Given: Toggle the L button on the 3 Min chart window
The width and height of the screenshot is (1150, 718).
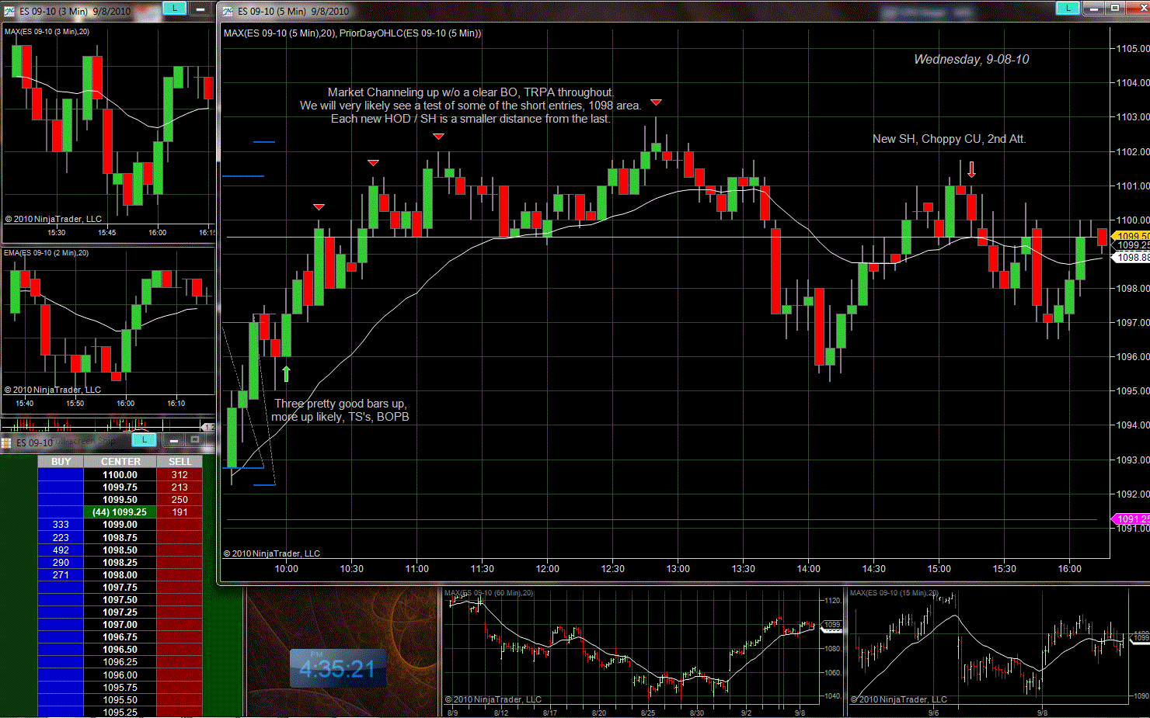Looking at the screenshot, I should (x=174, y=9).
